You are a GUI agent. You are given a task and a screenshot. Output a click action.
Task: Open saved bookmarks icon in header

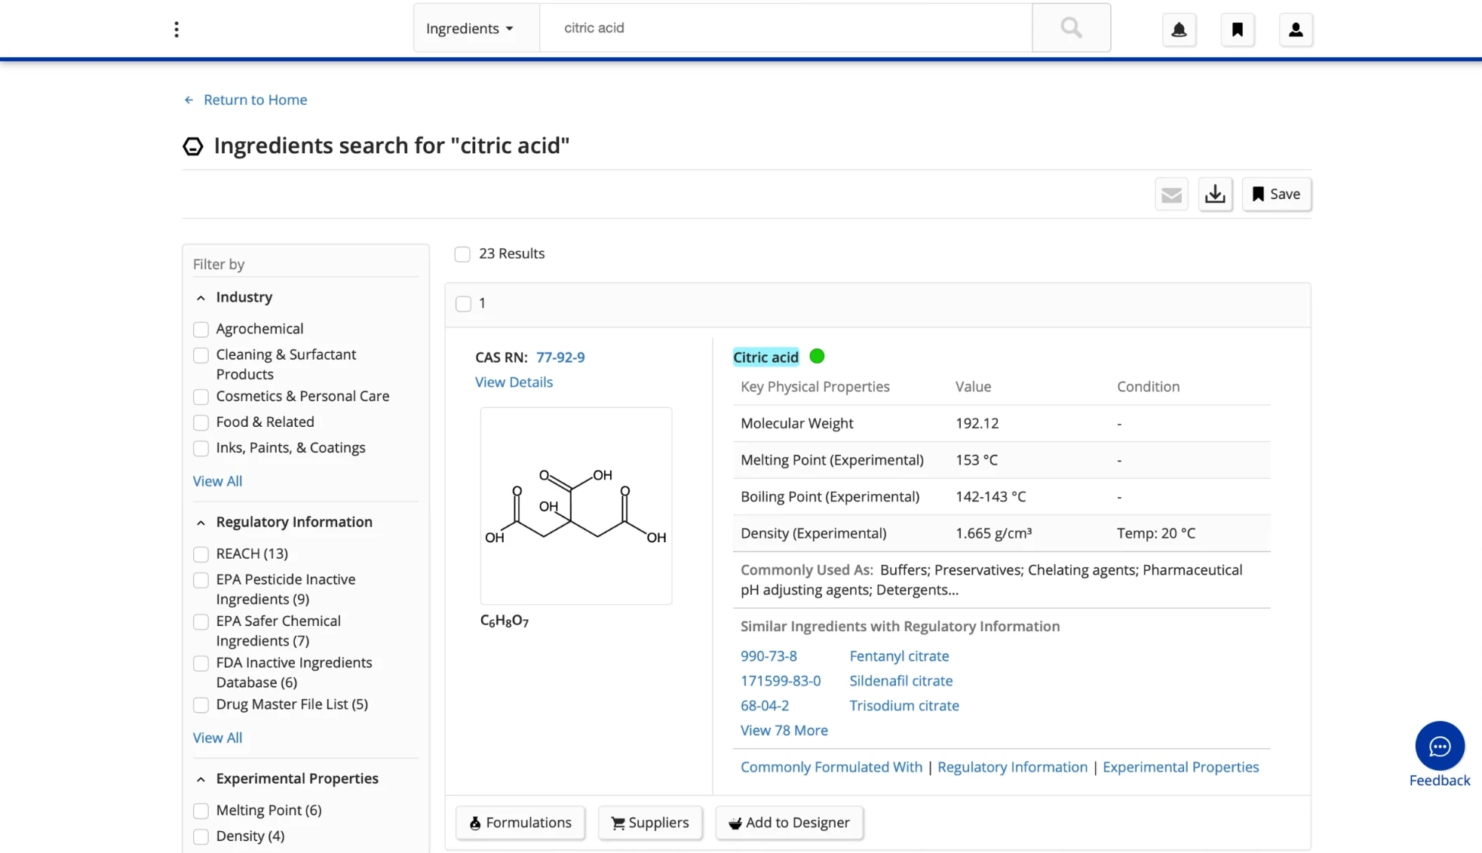click(x=1238, y=29)
